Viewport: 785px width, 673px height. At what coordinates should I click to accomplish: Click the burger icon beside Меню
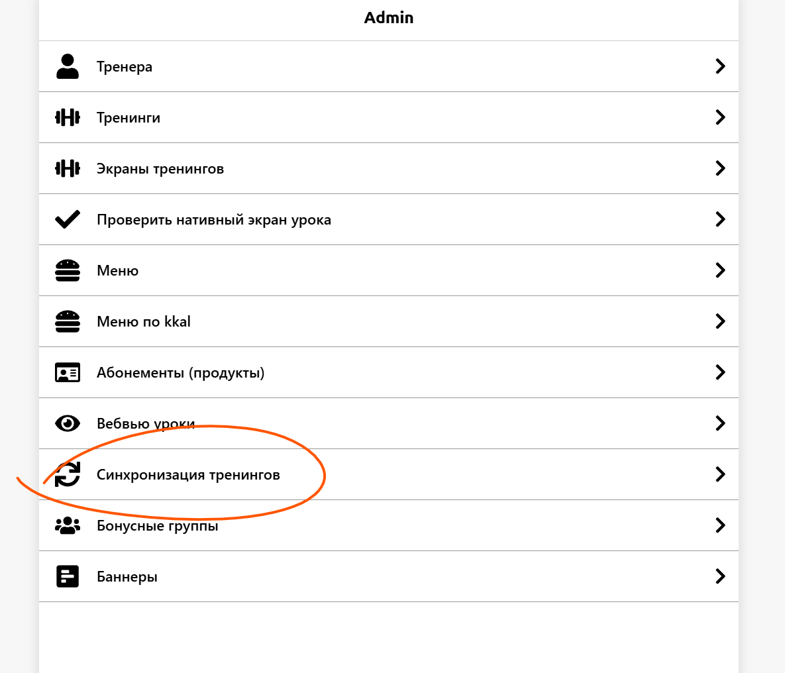point(68,271)
